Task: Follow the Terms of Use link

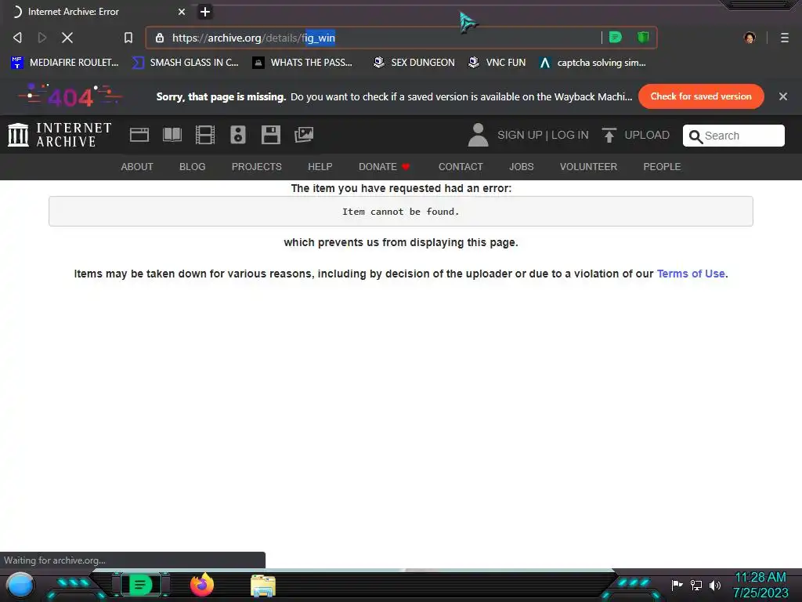Action: click(691, 274)
